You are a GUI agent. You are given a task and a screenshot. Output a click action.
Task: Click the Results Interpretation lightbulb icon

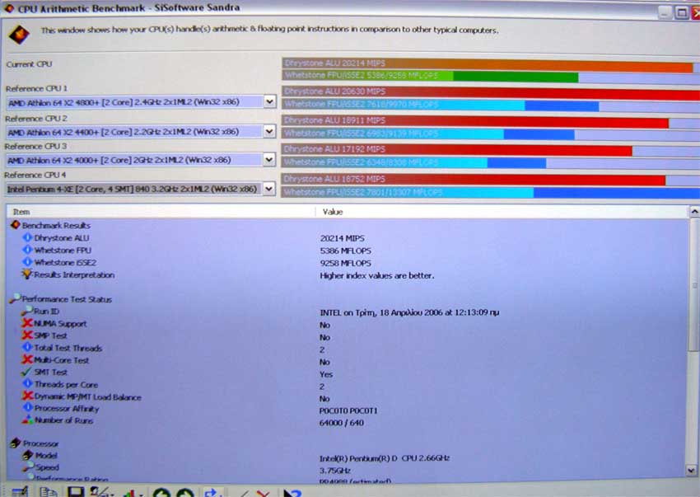(x=27, y=274)
